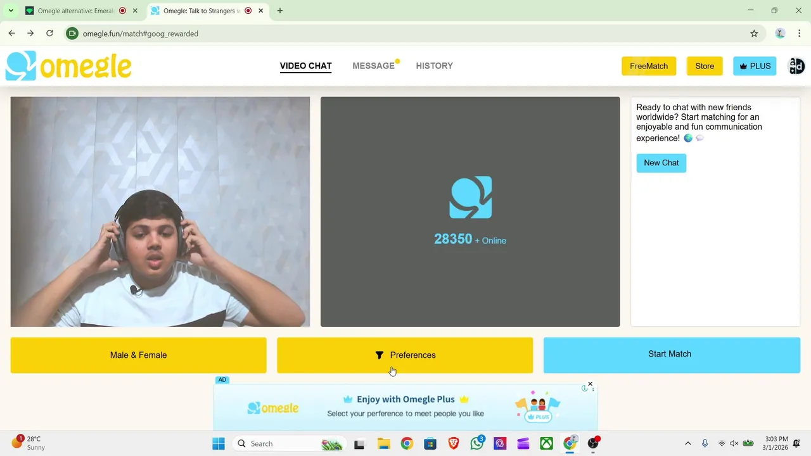
Task: Open File Explorer from the taskbar
Action: [x=383, y=443]
